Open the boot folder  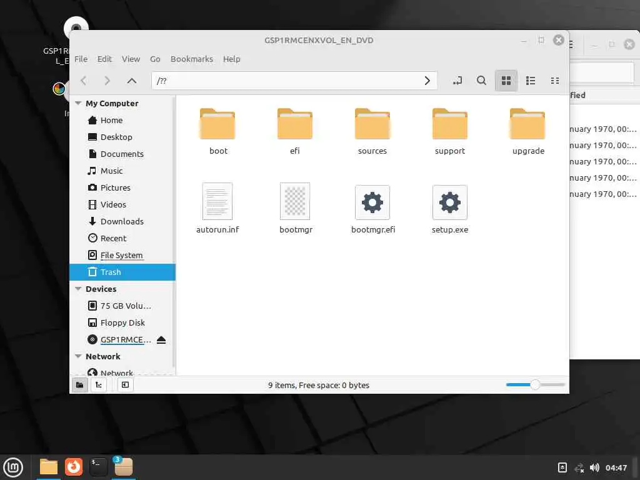coord(218,131)
